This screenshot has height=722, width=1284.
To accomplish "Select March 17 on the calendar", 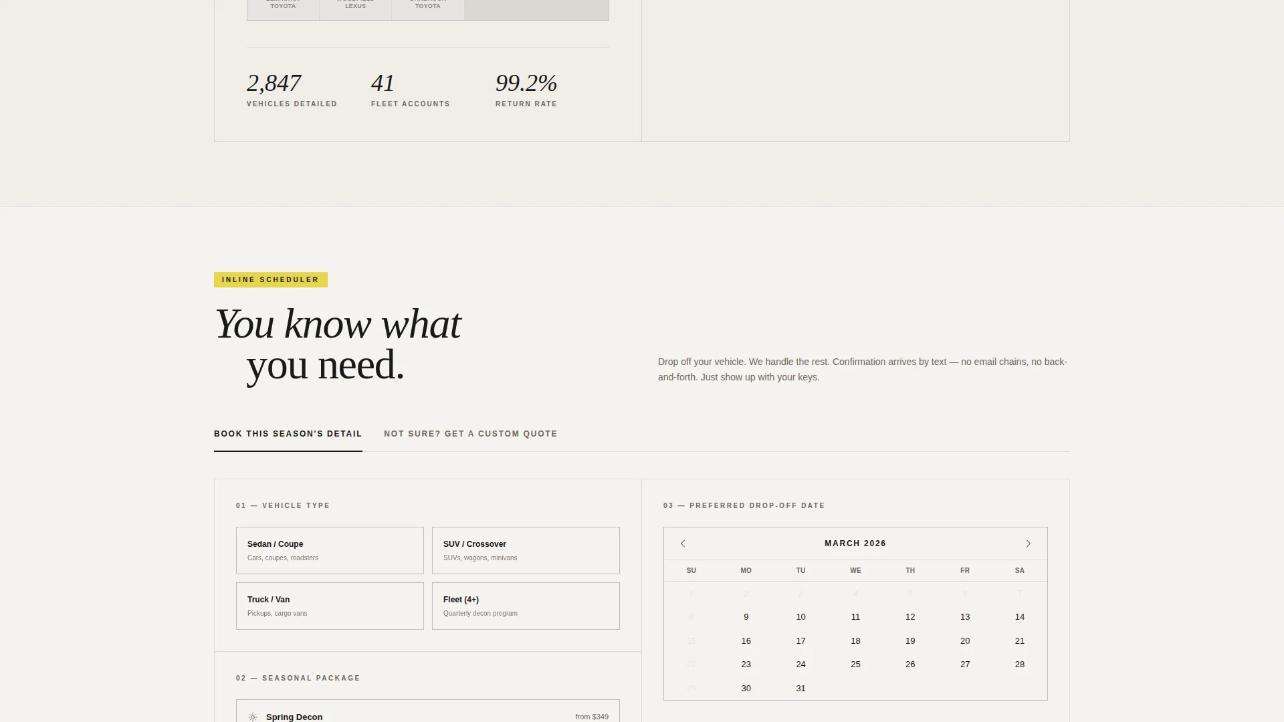I will click(800, 641).
